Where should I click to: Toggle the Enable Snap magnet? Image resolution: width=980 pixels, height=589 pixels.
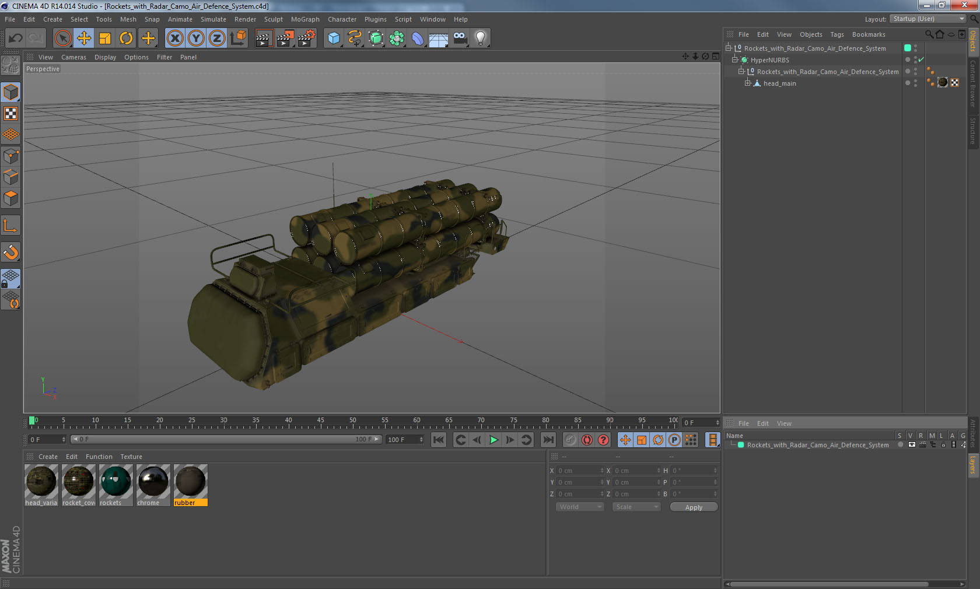10,252
